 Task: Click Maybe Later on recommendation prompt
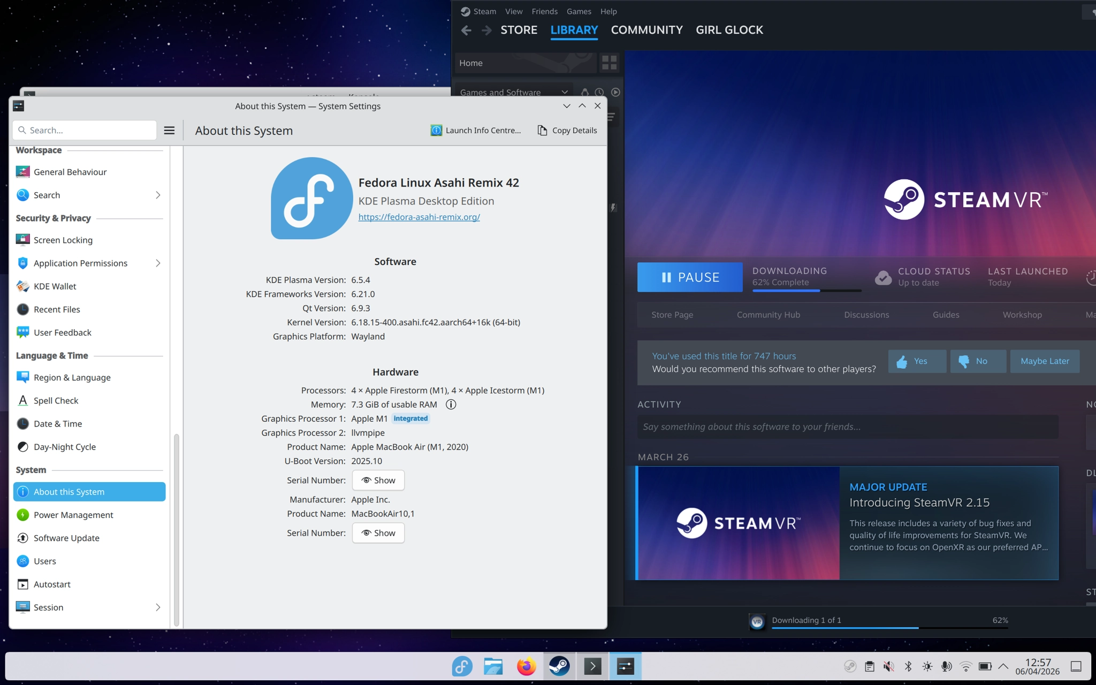1045,361
